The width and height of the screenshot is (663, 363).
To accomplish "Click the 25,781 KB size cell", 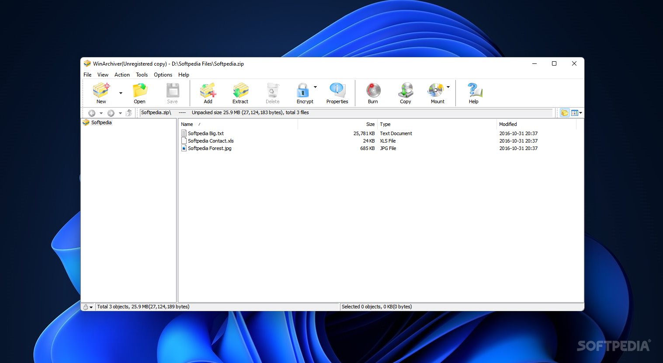I will pos(364,133).
